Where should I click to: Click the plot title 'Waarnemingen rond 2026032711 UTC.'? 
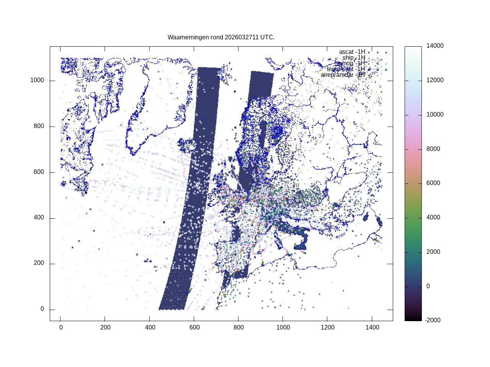pos(221,37)
